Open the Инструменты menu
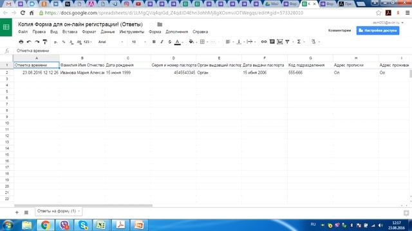 click(x=131, y=31)
